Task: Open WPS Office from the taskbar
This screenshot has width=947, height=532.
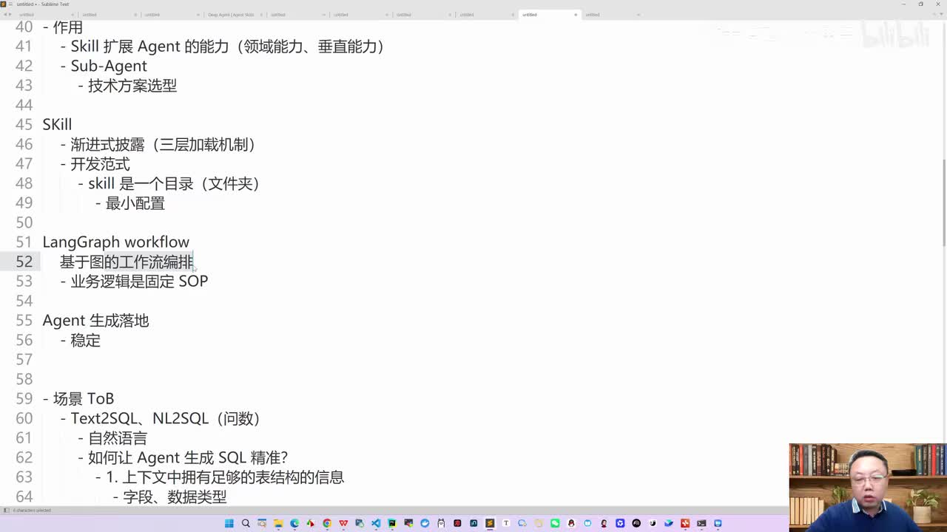Action: pos(343,523)
